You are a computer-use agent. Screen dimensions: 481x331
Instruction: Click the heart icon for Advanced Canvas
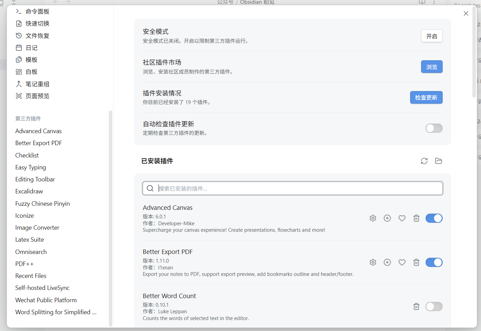(402, 218)
